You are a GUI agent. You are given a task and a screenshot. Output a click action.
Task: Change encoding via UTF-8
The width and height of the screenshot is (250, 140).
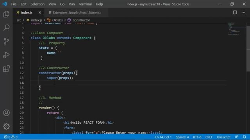click(x=197, y=137)
